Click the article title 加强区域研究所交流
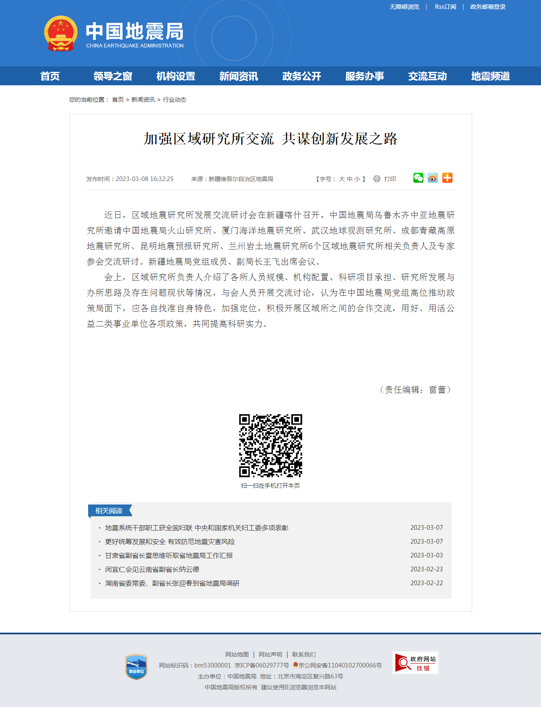 point(271,139)
